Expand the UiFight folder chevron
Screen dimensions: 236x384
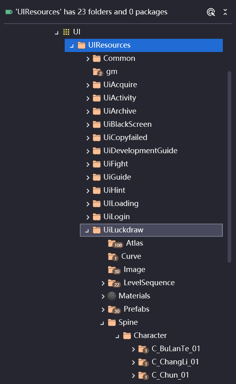point(88,164)
